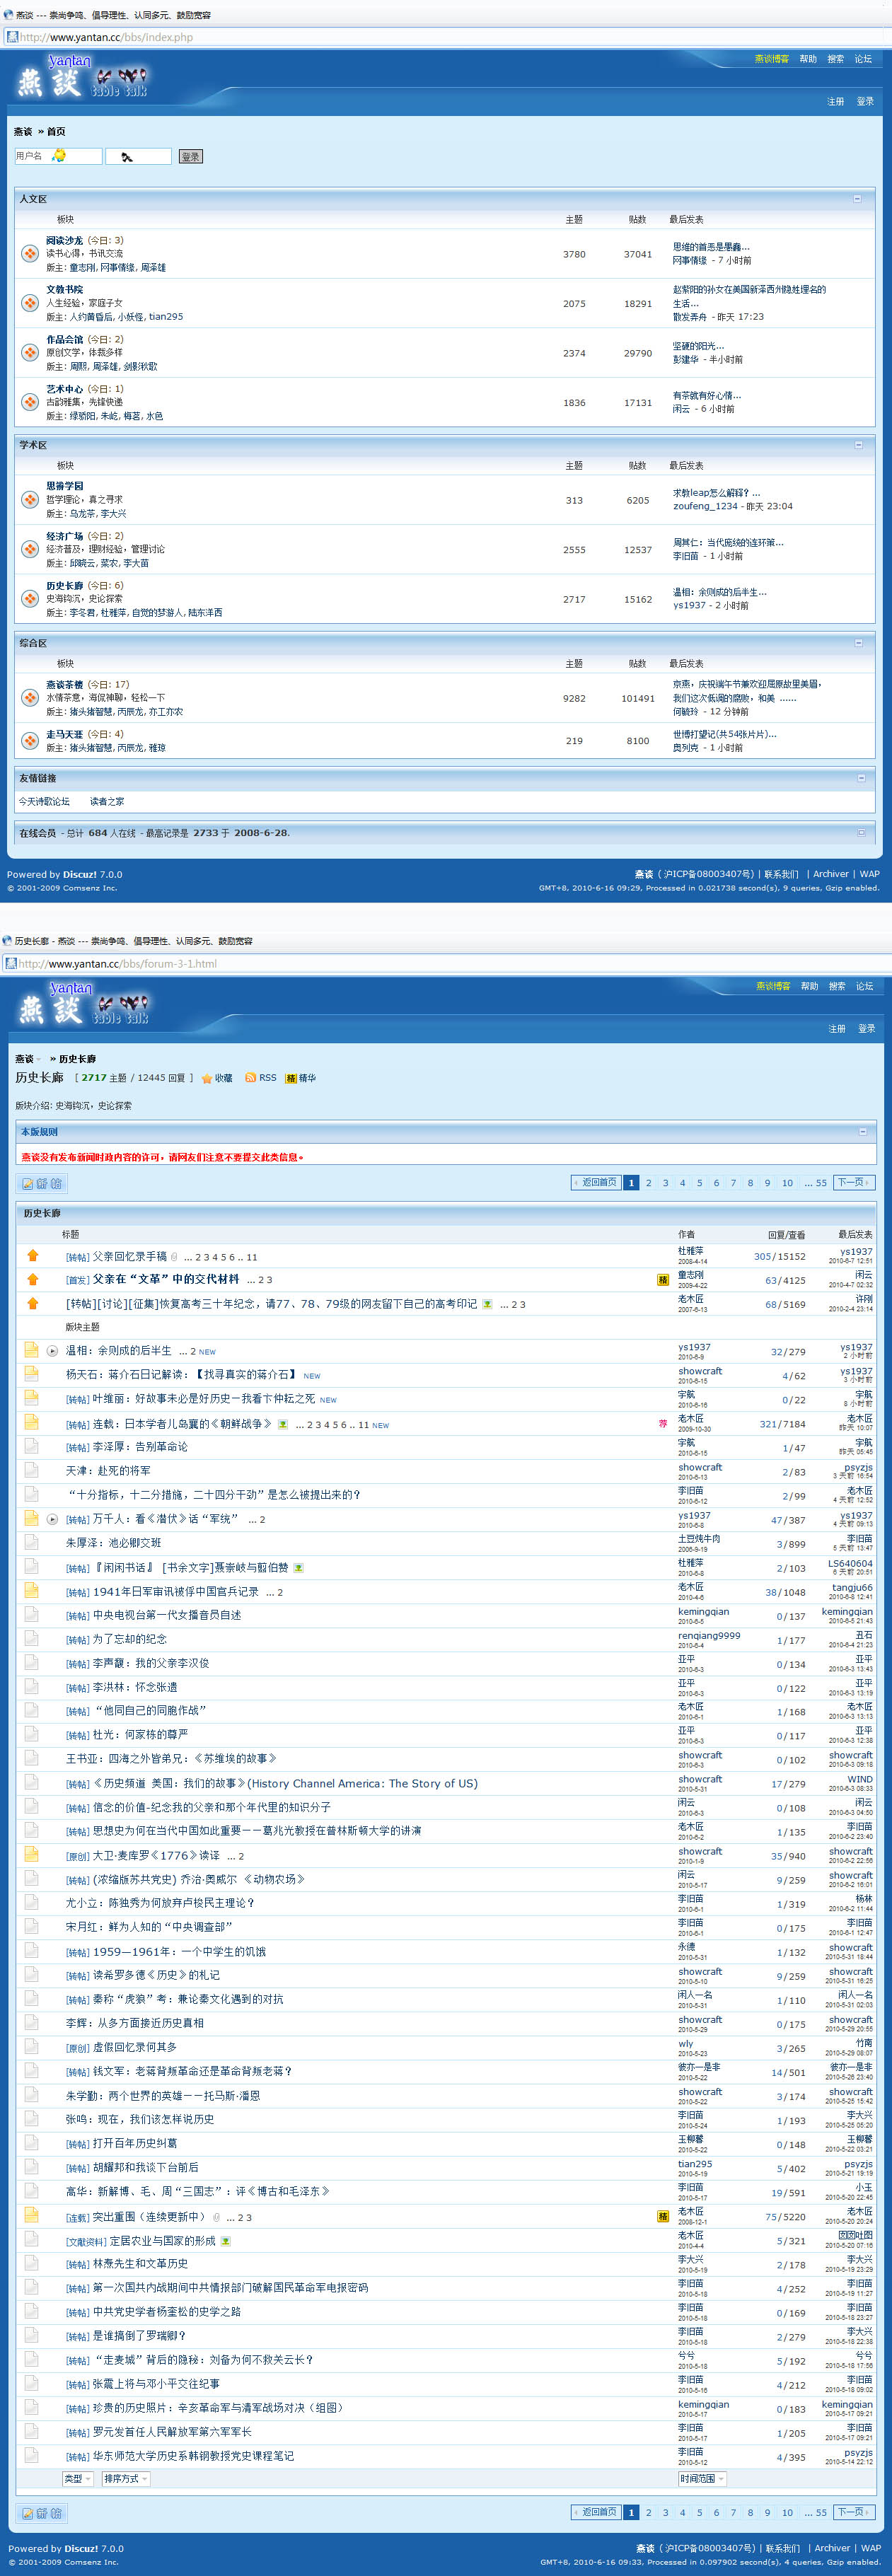Click 注册 in index page header
Image resolution: width=892 pixels, height=2576 pixels.
(x=835, y=101)
